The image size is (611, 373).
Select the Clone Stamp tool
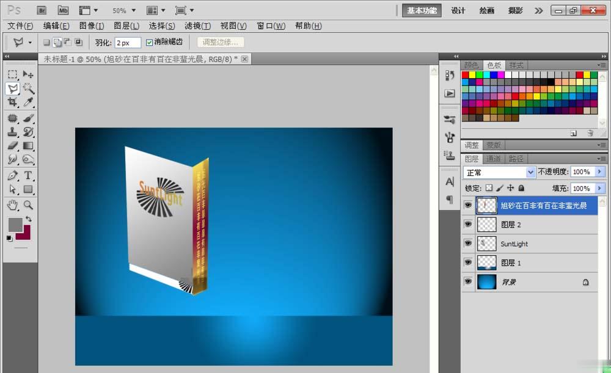click(12, 131)
